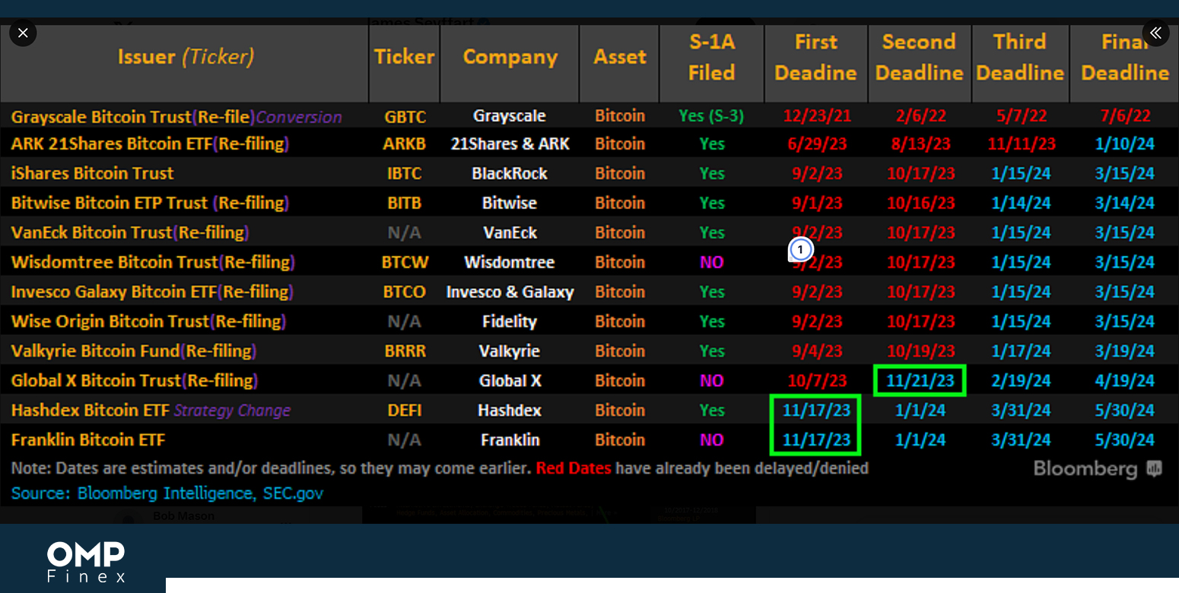Select the 'Franklin Bitcoin ETF' issuer cell

coord(88,440)
